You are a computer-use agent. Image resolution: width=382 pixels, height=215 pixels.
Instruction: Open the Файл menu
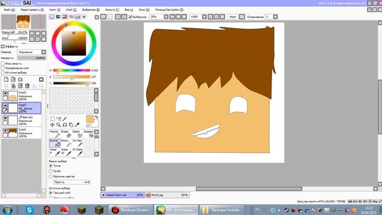10,10
